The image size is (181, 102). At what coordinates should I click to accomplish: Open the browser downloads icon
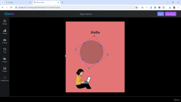click(170, 7)
